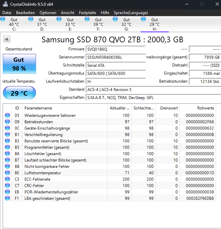Click 'Wiederzugewiesene Sektoren' parameter name
Viewport: 221px width, 229px height.
point(50,116)
